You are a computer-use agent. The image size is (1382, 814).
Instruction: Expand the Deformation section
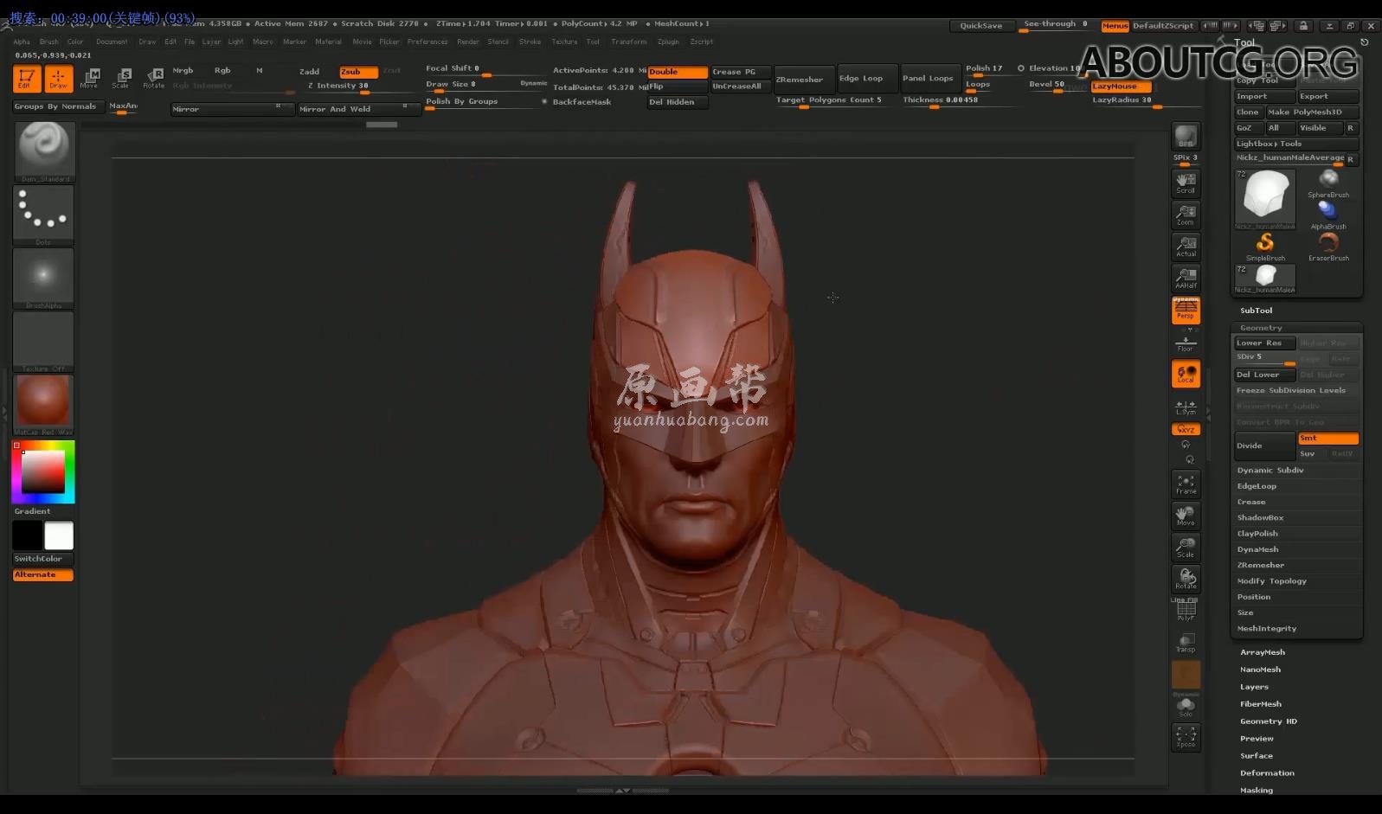[1267, 773]
